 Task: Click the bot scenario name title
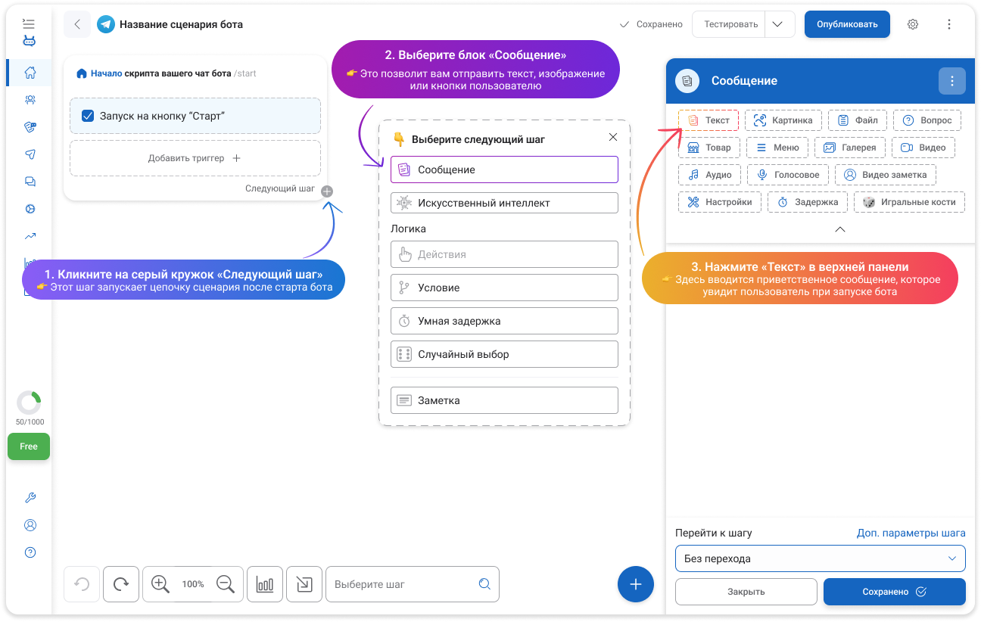point(182,24)
